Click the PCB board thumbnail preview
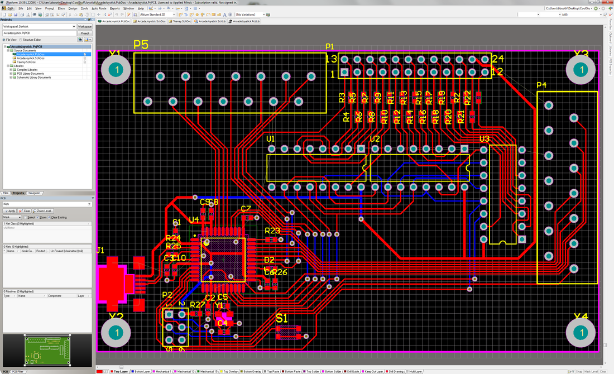 tap(47, 350)
